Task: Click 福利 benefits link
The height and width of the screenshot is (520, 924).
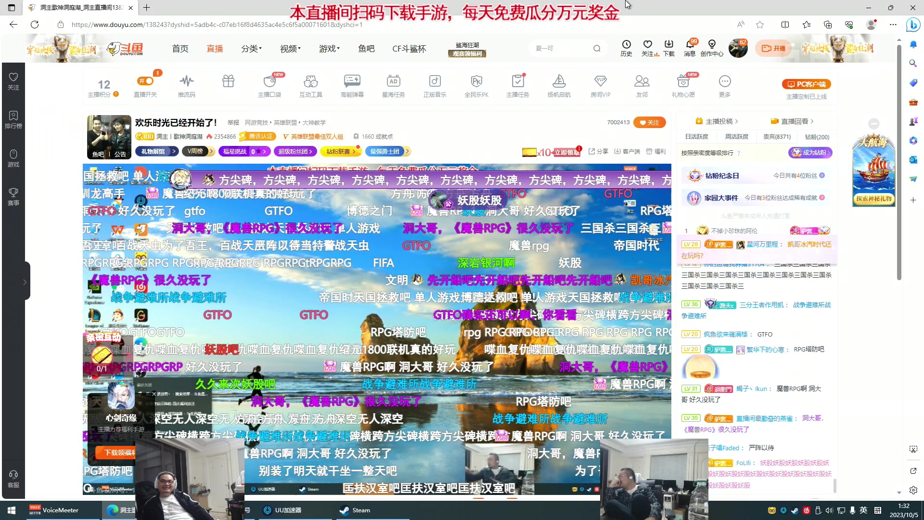Action: 656,151
